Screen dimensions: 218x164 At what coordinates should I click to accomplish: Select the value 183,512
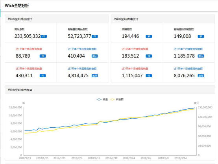coord(130,56)
